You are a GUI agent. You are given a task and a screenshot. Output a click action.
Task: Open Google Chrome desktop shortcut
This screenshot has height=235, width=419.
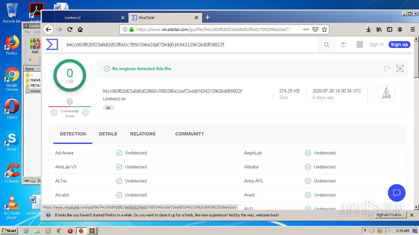tap(12, 79)
